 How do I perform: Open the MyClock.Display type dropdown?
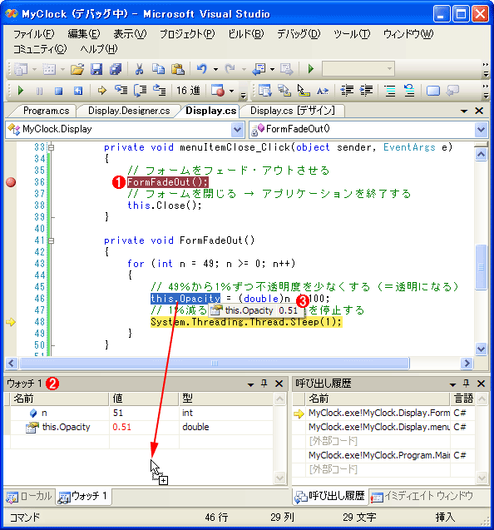tap(238, 130)
